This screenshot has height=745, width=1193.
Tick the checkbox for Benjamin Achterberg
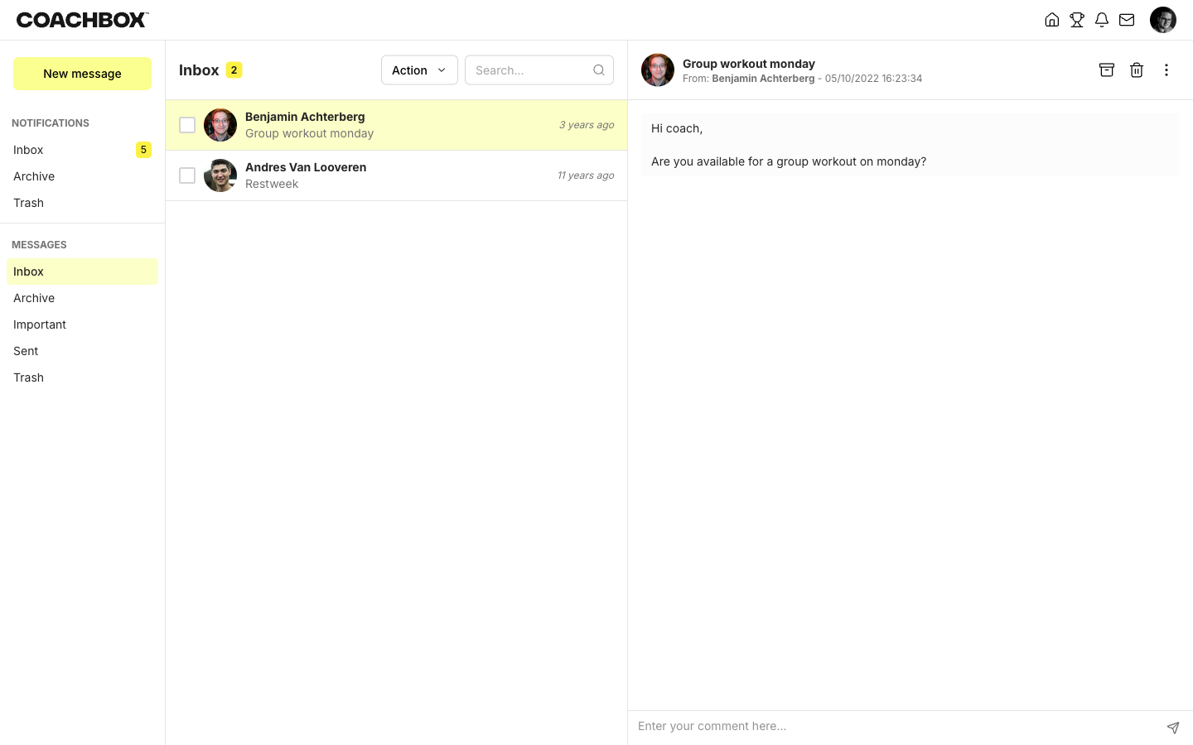[x=187, y=125]
